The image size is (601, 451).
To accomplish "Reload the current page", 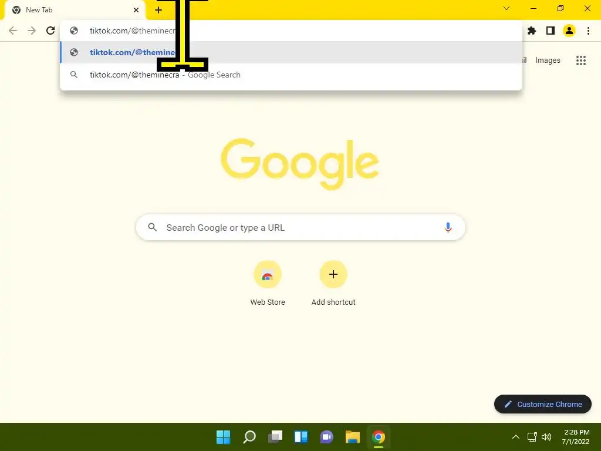I will point(50,31).
